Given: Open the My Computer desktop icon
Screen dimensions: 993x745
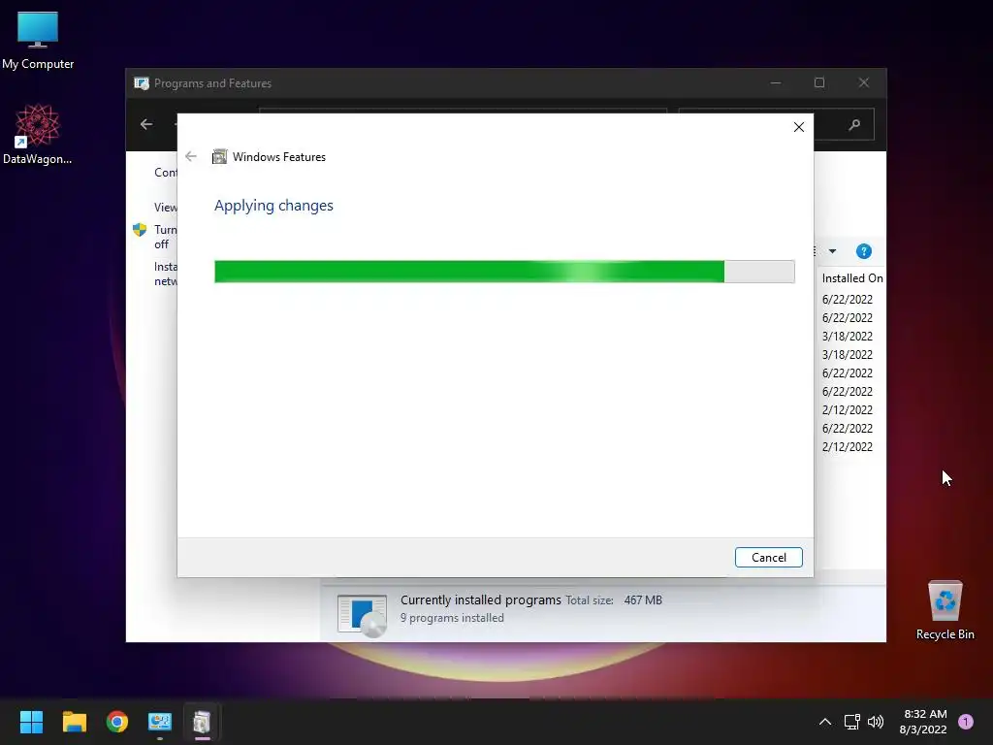Looking at the screenshot, I should tap(38, 40).
